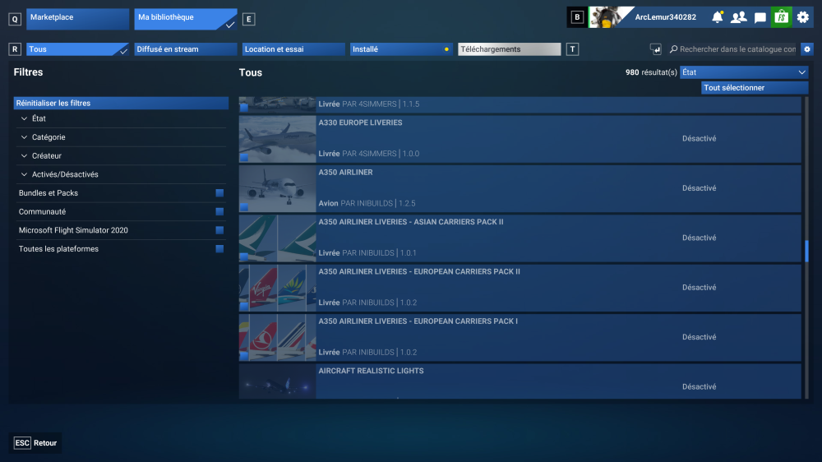Switch to the Marketplace tab

click(77, 19)
